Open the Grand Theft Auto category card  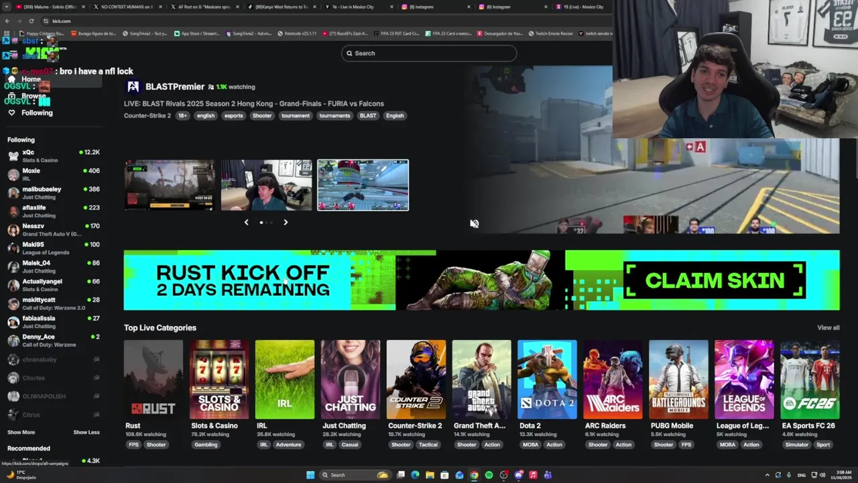tap(482, 380)
